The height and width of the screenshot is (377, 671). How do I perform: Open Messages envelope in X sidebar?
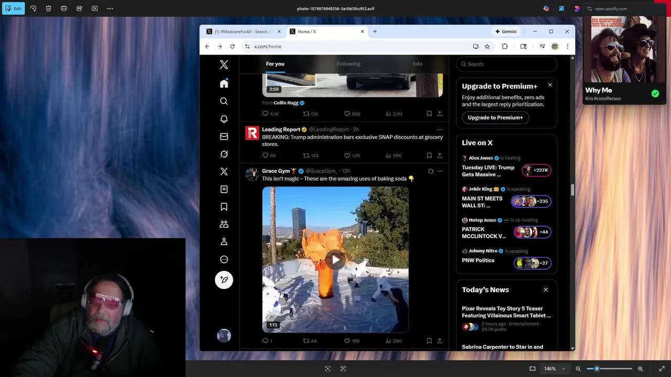click(x=224, y=137)
